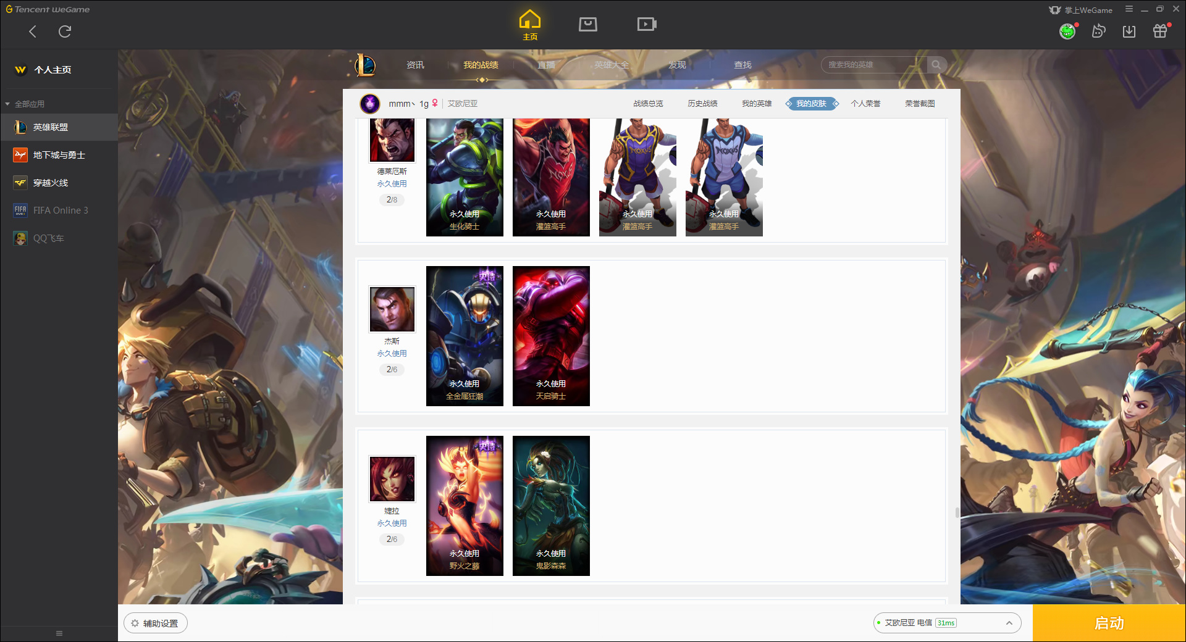Screen dimensions: 1186x642
Task: Open the 查找 tab
Action: coord(742,65)
